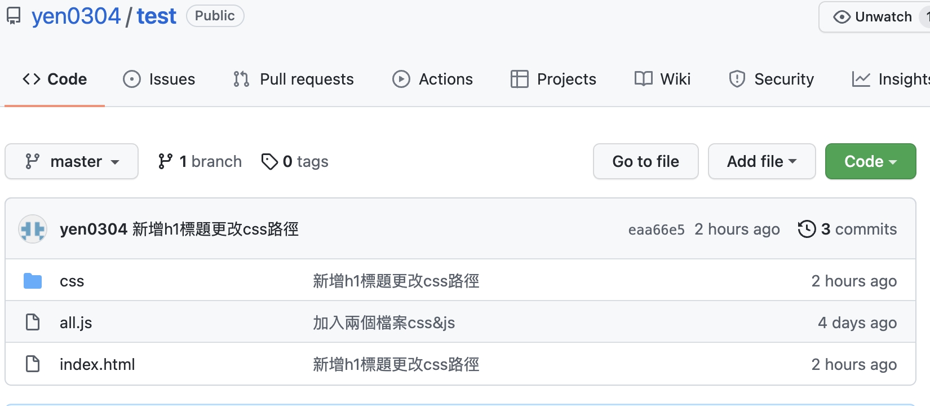Expand the Add file dropdown
Screen dimensions: 930x406
(x=761, y=161)
